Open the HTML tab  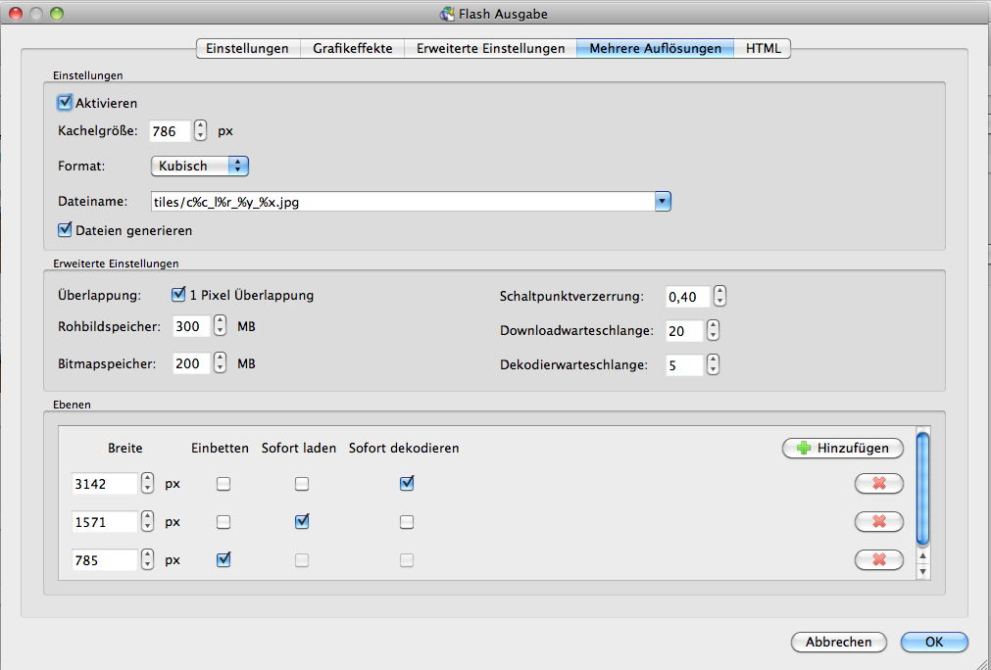click(x=763, y=48)
